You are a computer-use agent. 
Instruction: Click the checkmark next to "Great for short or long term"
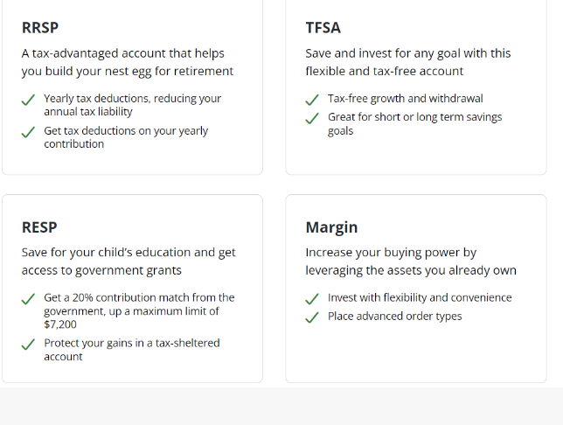[312, 118]
